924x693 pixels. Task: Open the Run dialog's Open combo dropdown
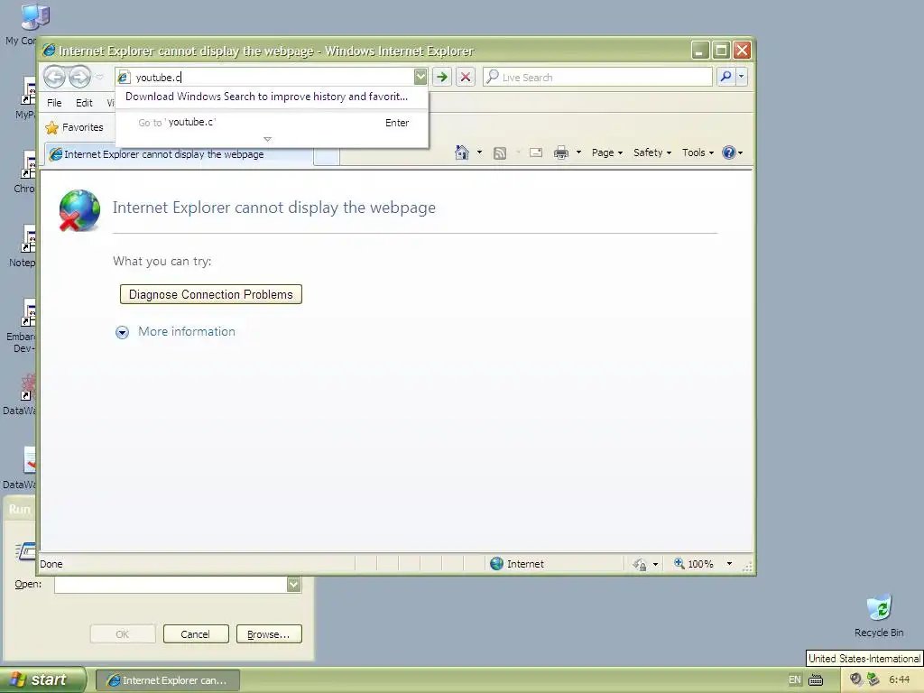coord(293,584)
